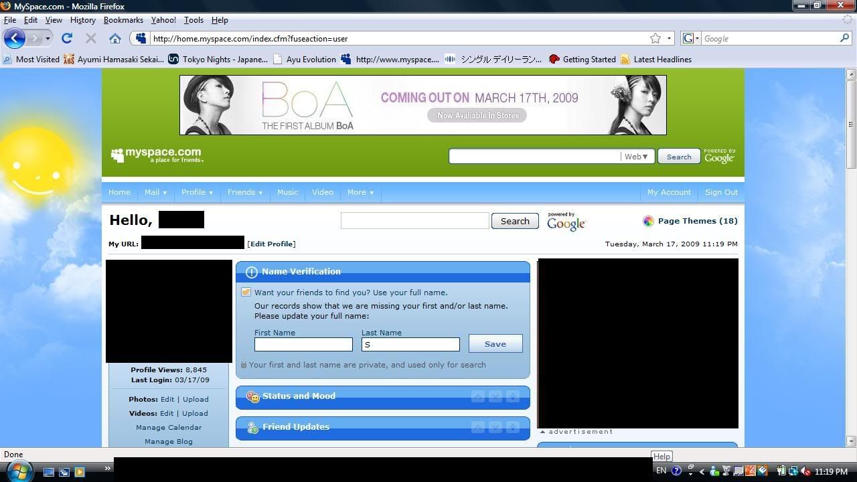The height and width of the screenshot is (482, 857).
Task: Click in the Last Name field
Action: click(x=410, y=344)
